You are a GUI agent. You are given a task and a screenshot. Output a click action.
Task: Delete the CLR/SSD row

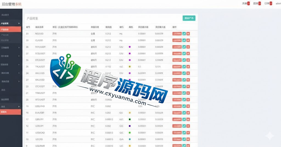pos(188,40)
